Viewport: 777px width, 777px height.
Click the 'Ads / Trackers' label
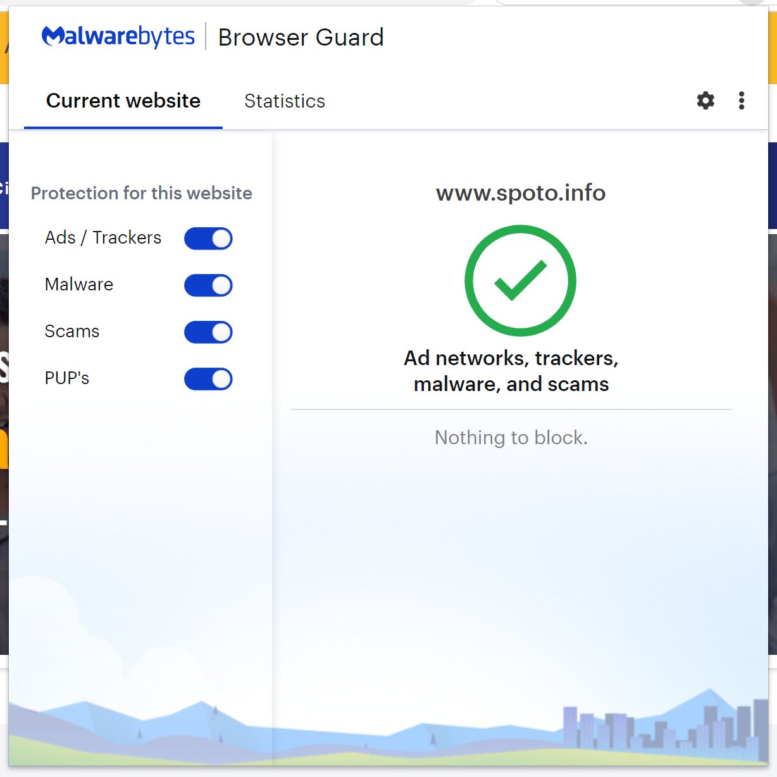pos(103,238)
